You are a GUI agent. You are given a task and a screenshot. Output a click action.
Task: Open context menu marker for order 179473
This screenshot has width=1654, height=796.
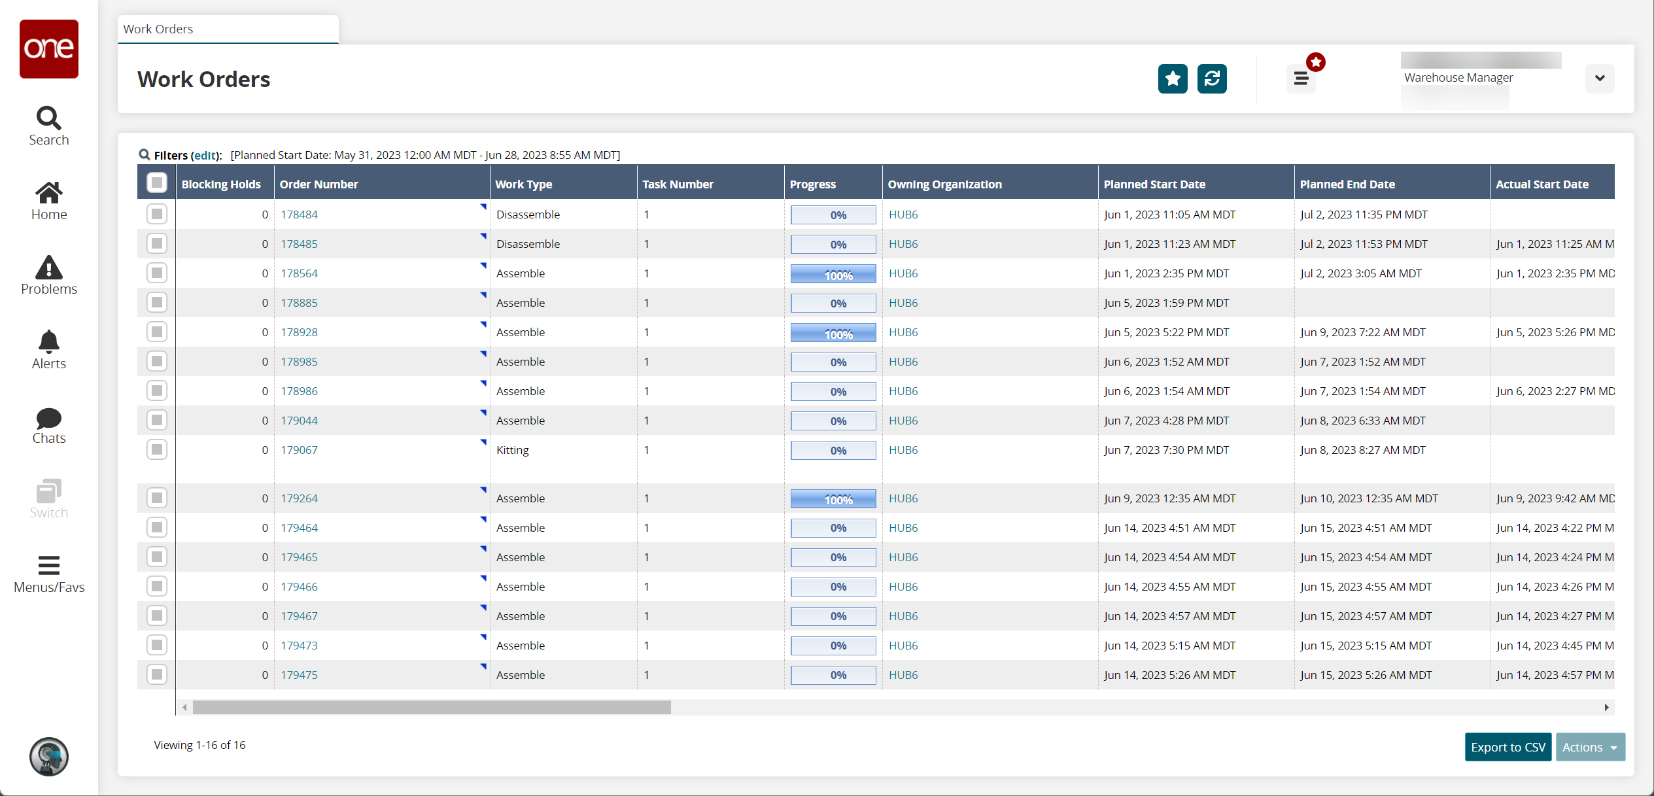pyautogui.click(x=484, y=637)
